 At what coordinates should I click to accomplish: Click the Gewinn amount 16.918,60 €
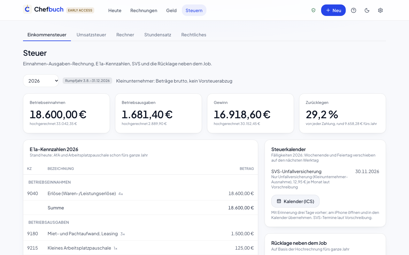coord(242,114)
